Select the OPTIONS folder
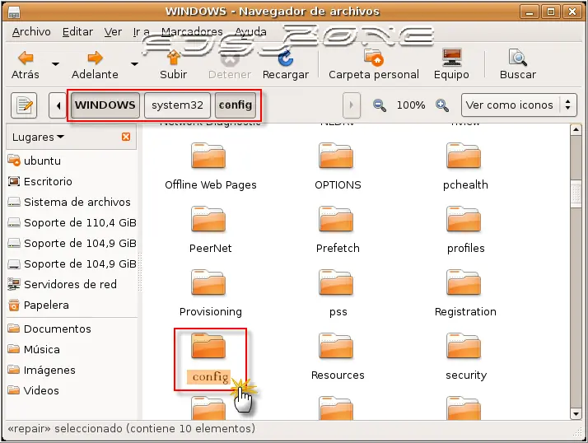588x443 pixels. 338,166
